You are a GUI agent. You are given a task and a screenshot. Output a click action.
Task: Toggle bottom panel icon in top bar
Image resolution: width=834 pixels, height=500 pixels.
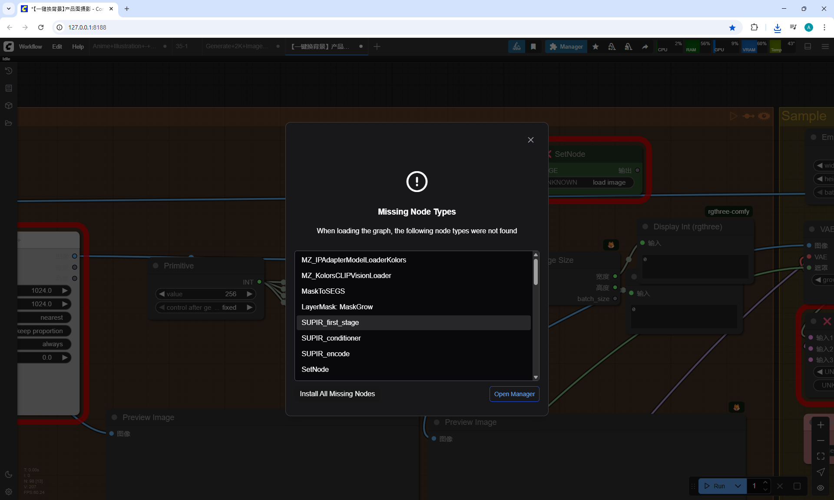808,46
